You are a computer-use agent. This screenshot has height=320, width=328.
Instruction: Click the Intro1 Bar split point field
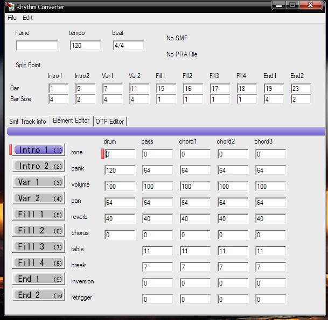point(58,89)
